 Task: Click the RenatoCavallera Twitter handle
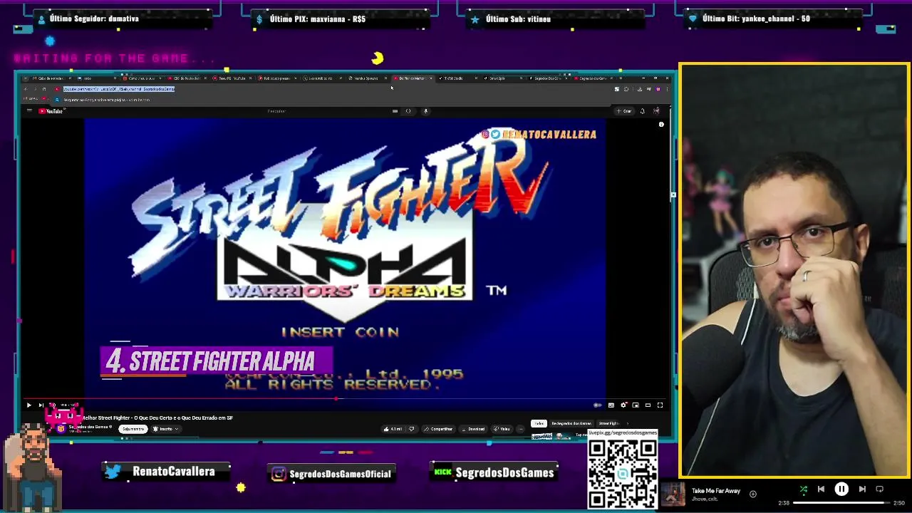click(173, 472)
